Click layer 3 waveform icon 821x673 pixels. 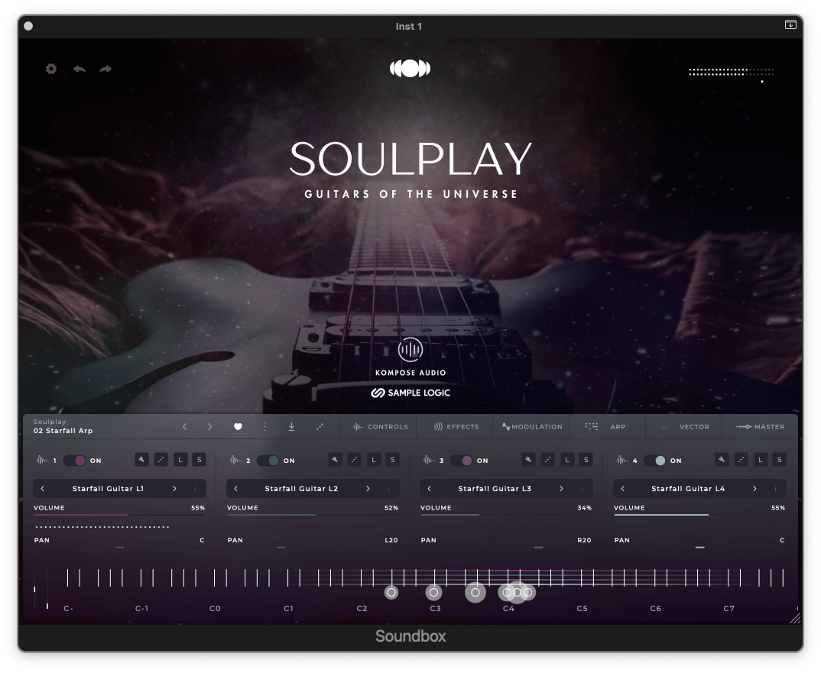tap(429, 461)
